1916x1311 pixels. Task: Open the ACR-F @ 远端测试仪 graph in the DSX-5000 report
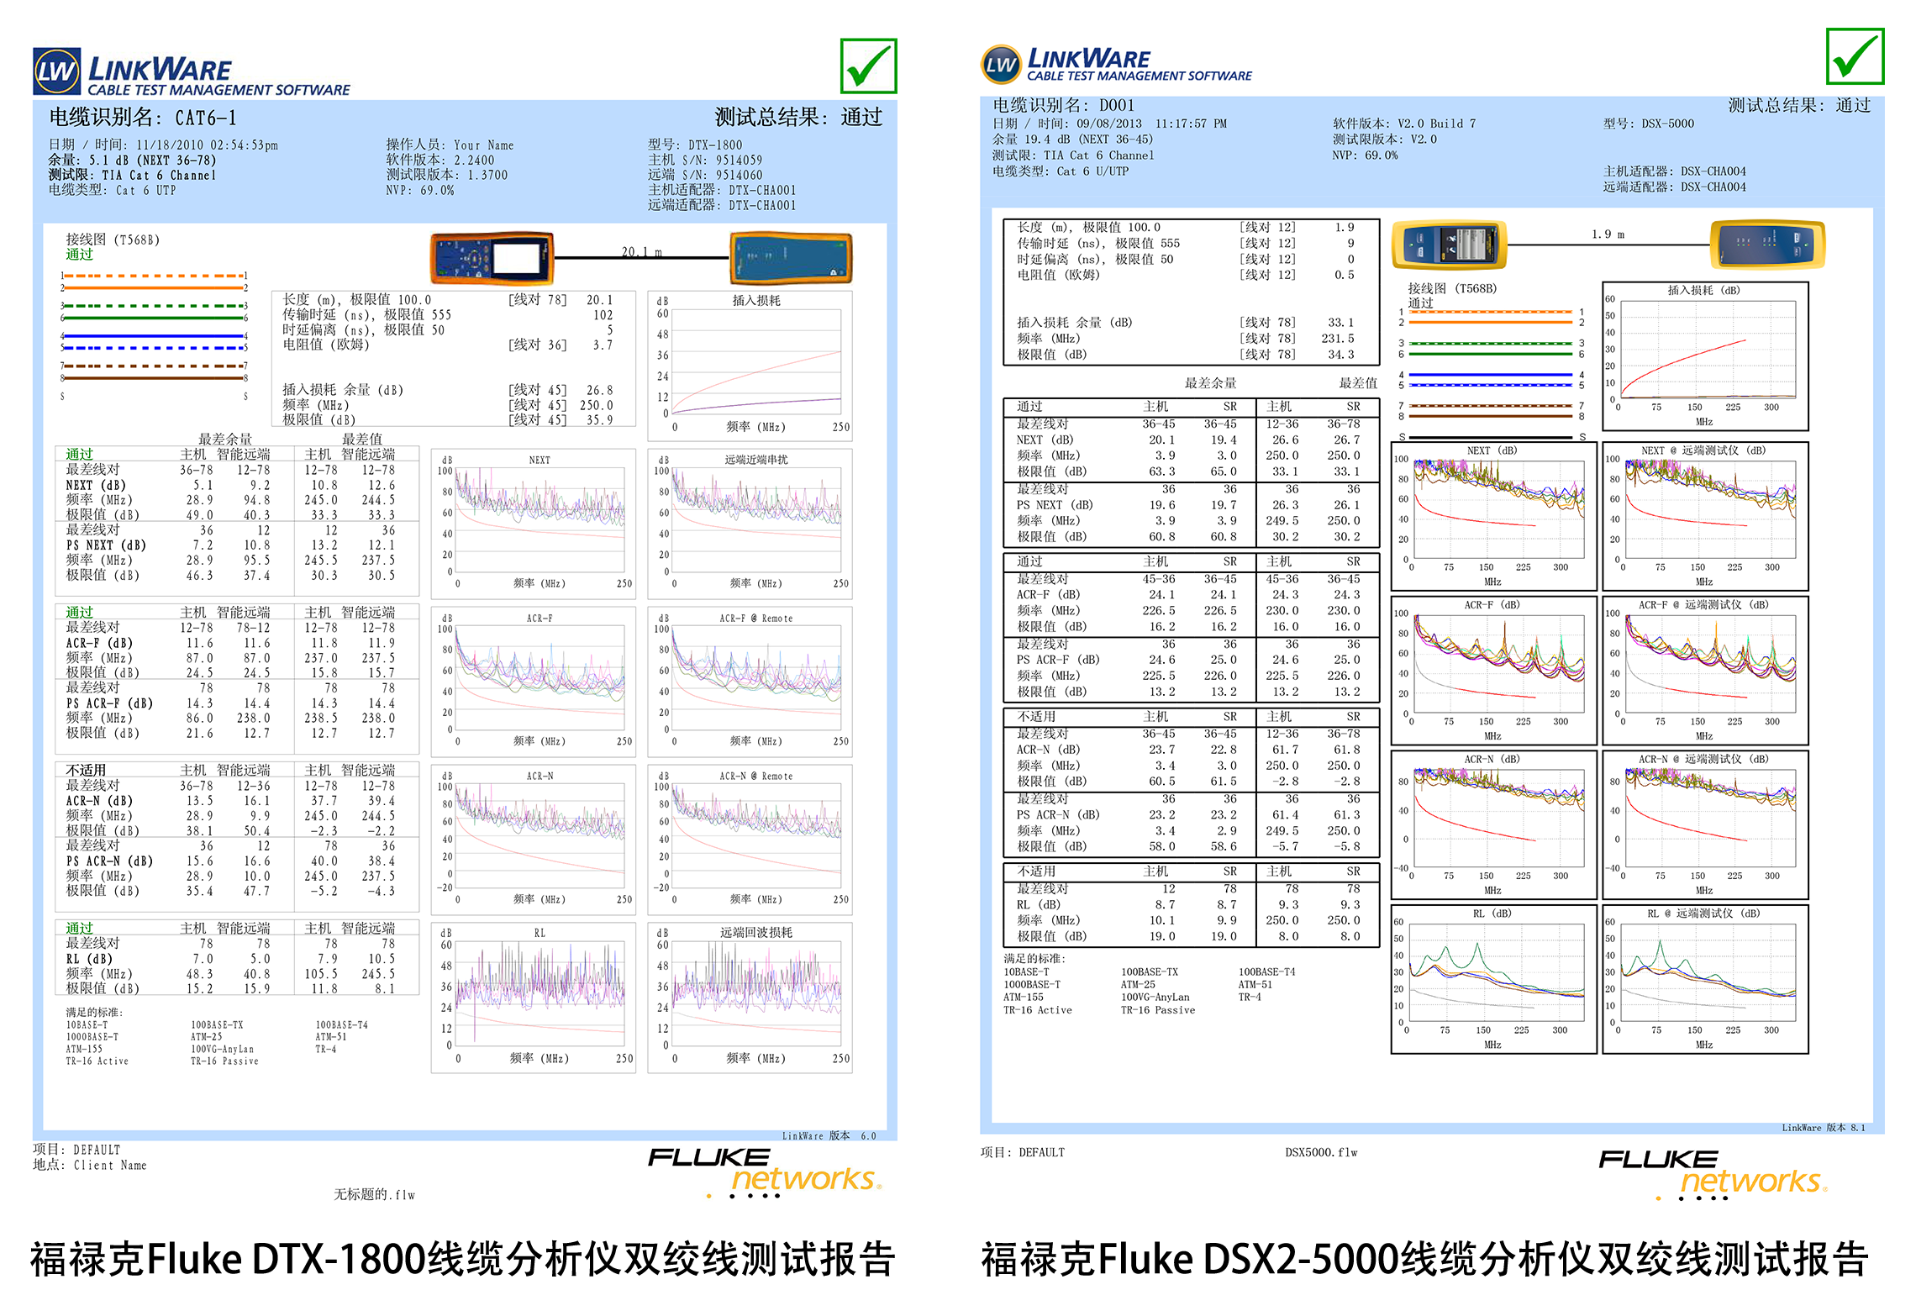click(x=1705, y=671)
